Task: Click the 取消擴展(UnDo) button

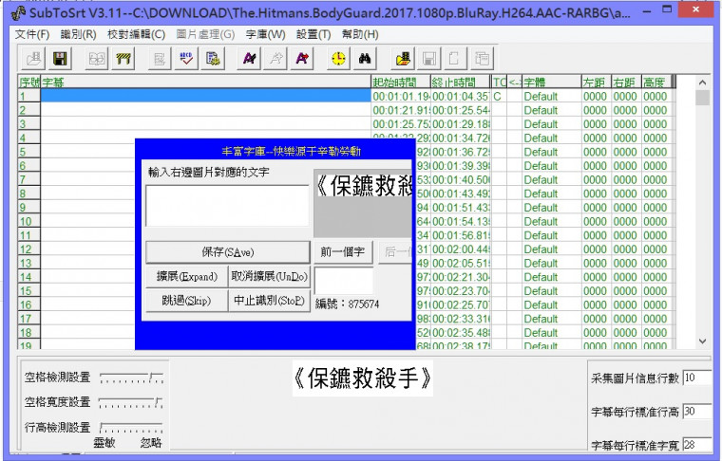Action: tap(269, 276)
